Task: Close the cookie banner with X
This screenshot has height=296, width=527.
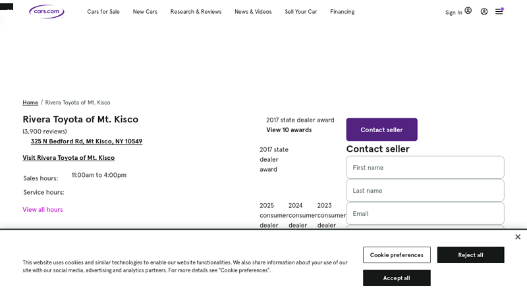Action: click(x=518, y=237)
